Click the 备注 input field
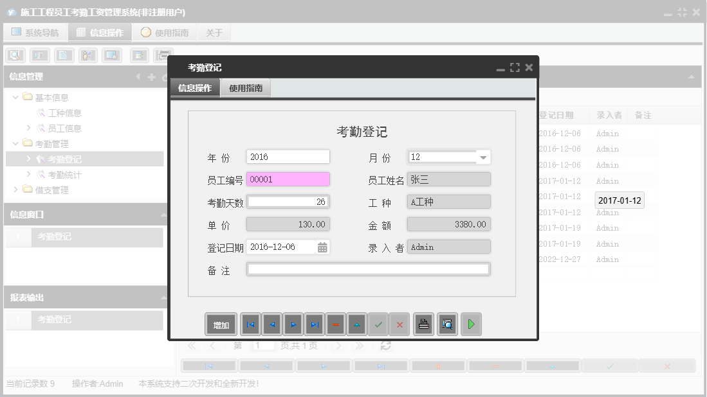Image resolution: width=707 pixels, height=397 pixels. tap(369, 269)
